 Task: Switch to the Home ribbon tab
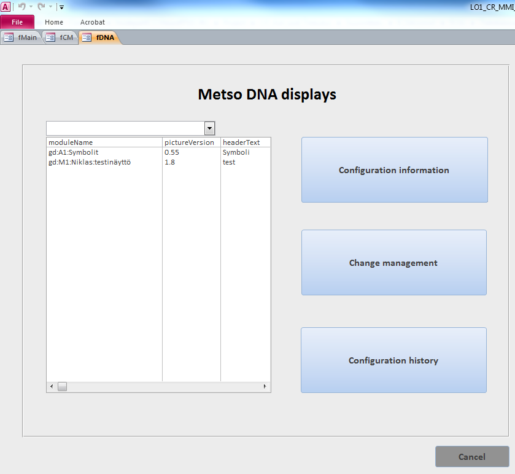click(54, 22)
